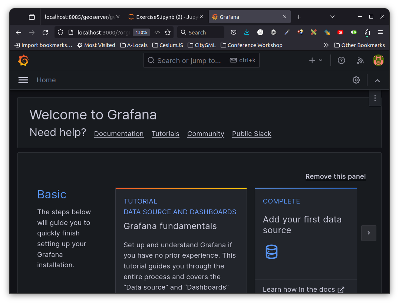Click the Search or jump to field

point(201,60)
